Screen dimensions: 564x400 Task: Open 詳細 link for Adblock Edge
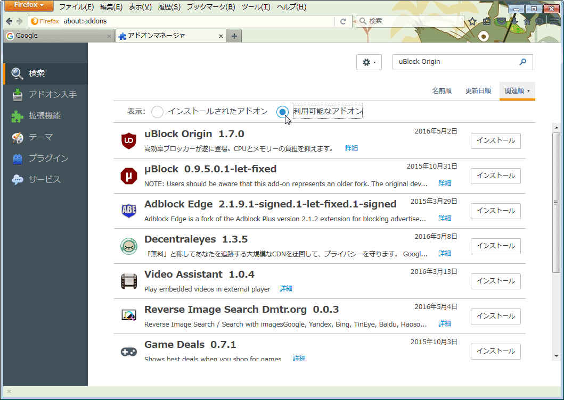pos(445,219)
